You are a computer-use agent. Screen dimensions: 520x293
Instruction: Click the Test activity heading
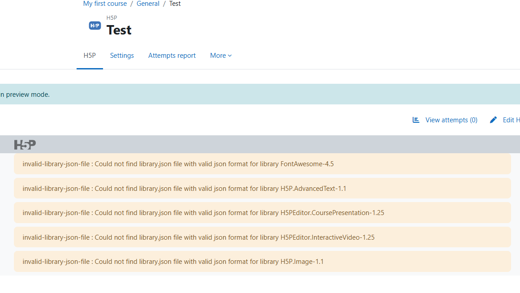(119, 30)
